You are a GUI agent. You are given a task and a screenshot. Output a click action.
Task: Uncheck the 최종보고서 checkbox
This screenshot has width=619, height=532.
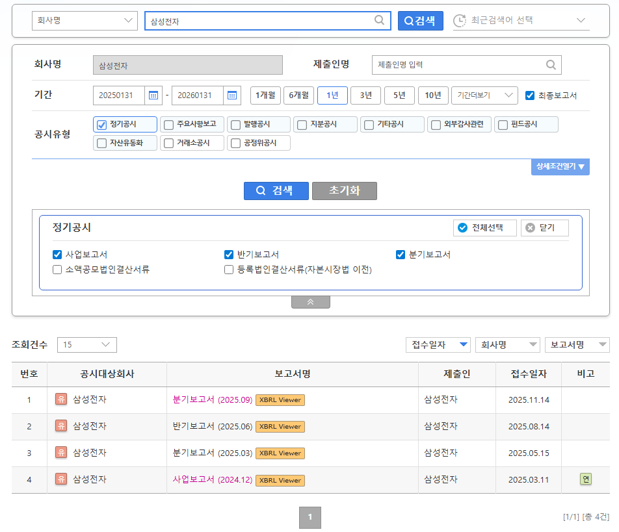[x=529, y=95]
